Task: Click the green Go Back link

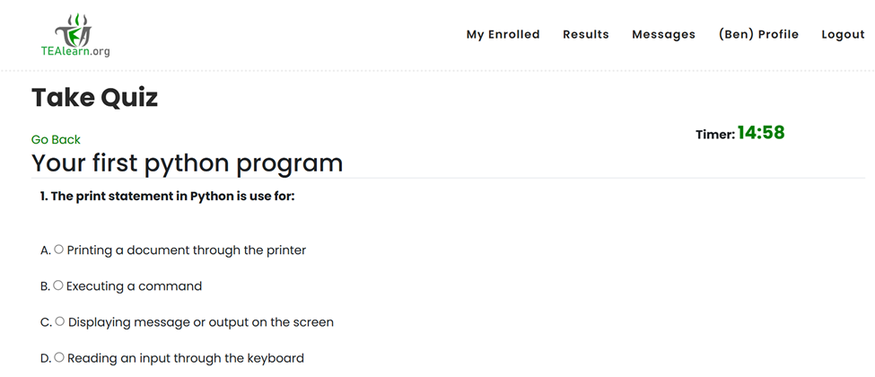Action: pos(56,139)
